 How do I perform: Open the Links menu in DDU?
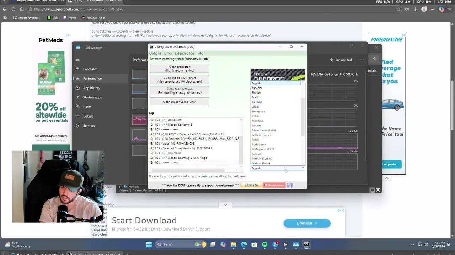168,53
